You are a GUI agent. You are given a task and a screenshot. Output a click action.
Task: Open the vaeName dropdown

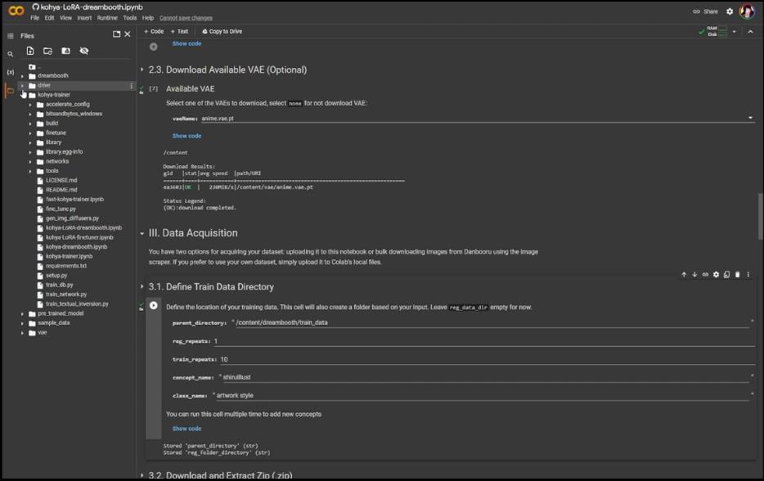[x=749, y=116]
